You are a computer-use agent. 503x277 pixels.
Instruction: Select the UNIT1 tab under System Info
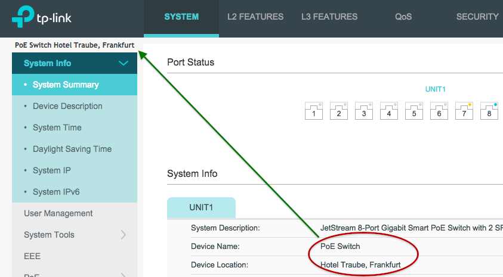point(201,207)
